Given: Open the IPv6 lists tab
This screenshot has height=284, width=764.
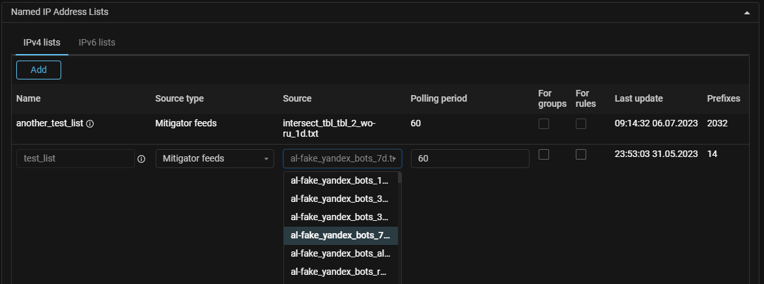Looking at the screenshot, I should tap(97, 42).
